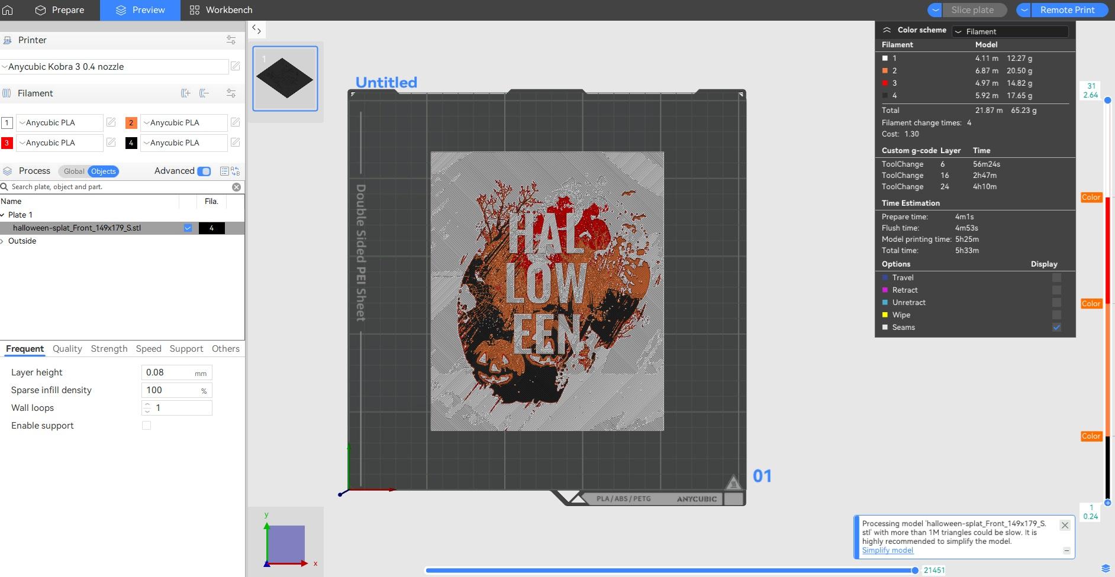This screenshot has width=1115, height=577.
Task: Expand the Outside tree node
Action: tap(3, 241)
